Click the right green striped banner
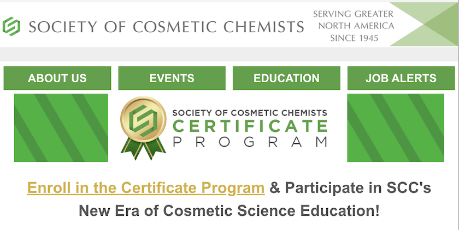459x230 pixels. [x=401, y=128]
